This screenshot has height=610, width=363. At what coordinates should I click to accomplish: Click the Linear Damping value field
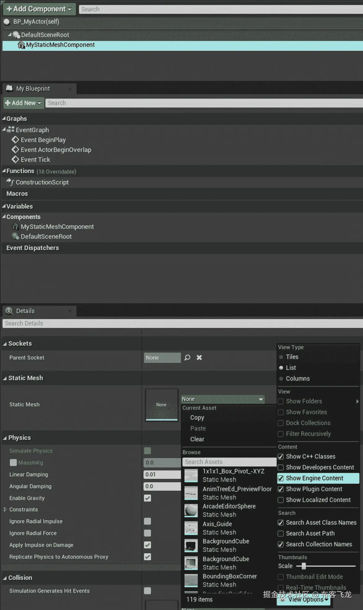pyautogui.click(x=162, y=475)
